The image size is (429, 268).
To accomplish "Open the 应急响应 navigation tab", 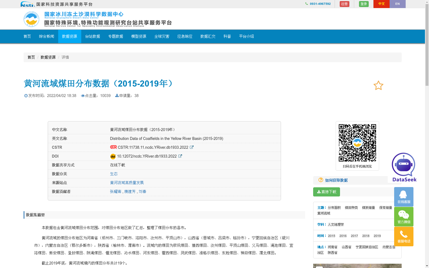I will tap(185, 36).
